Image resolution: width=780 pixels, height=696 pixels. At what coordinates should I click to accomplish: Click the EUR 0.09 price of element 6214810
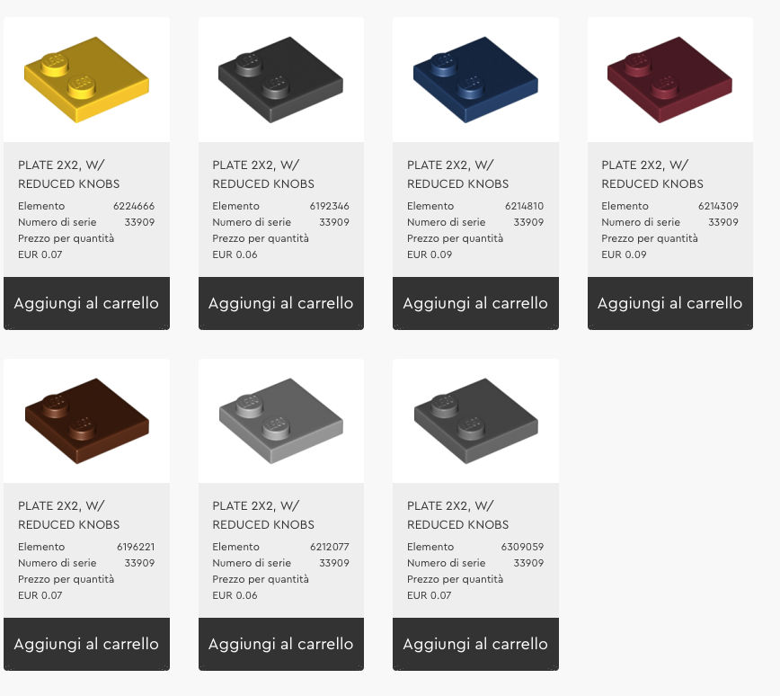coord(430,254)
